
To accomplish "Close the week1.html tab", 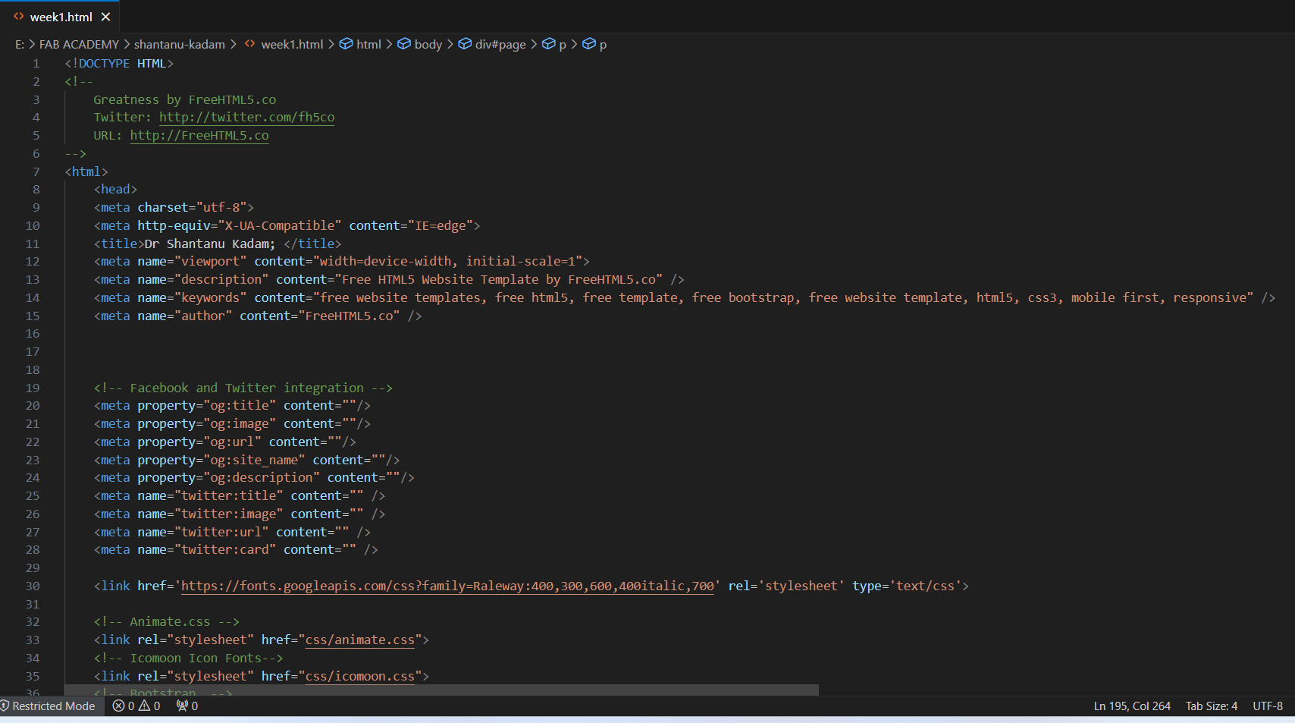I will click(105, 17).
